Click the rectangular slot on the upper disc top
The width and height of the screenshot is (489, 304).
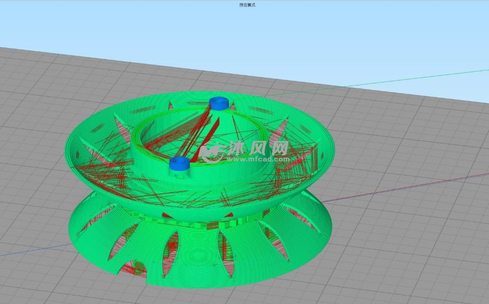[262, 110]
